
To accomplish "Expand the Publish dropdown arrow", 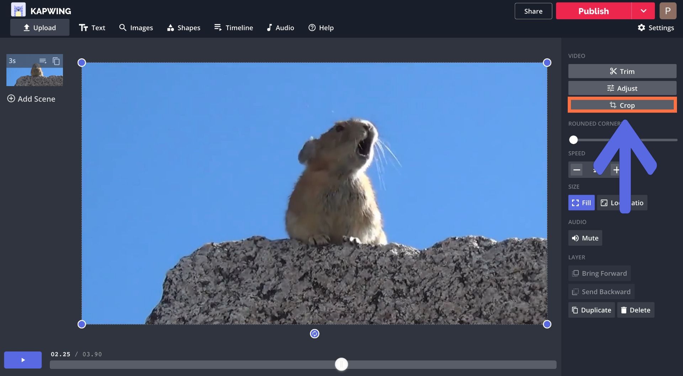I will pyautogui.click(x=643, y=11).
